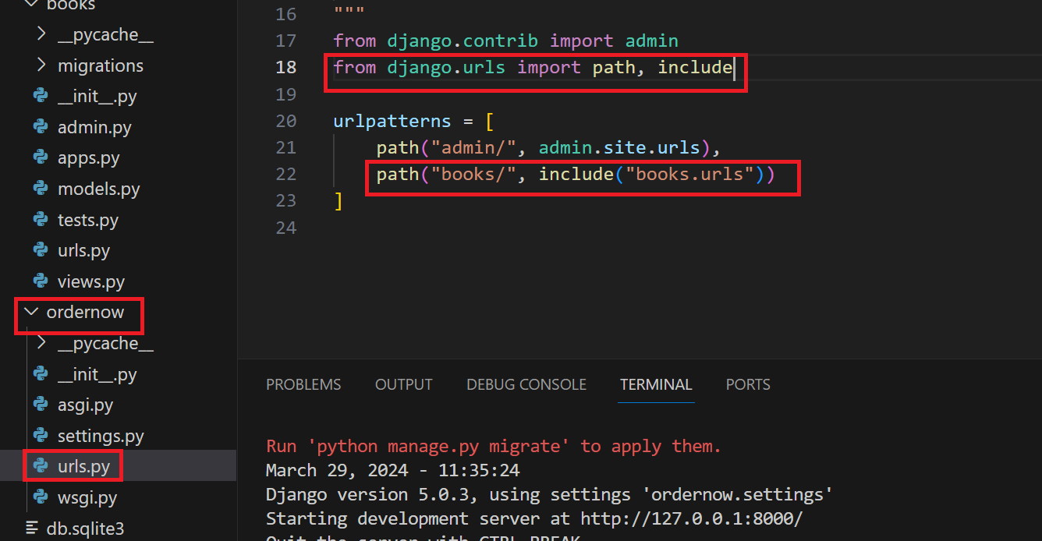Image resolution: width=1042 pixels, height=541 pixels.
Task: Click the database icon beside db.sqlite3
Action: (32, 528)
